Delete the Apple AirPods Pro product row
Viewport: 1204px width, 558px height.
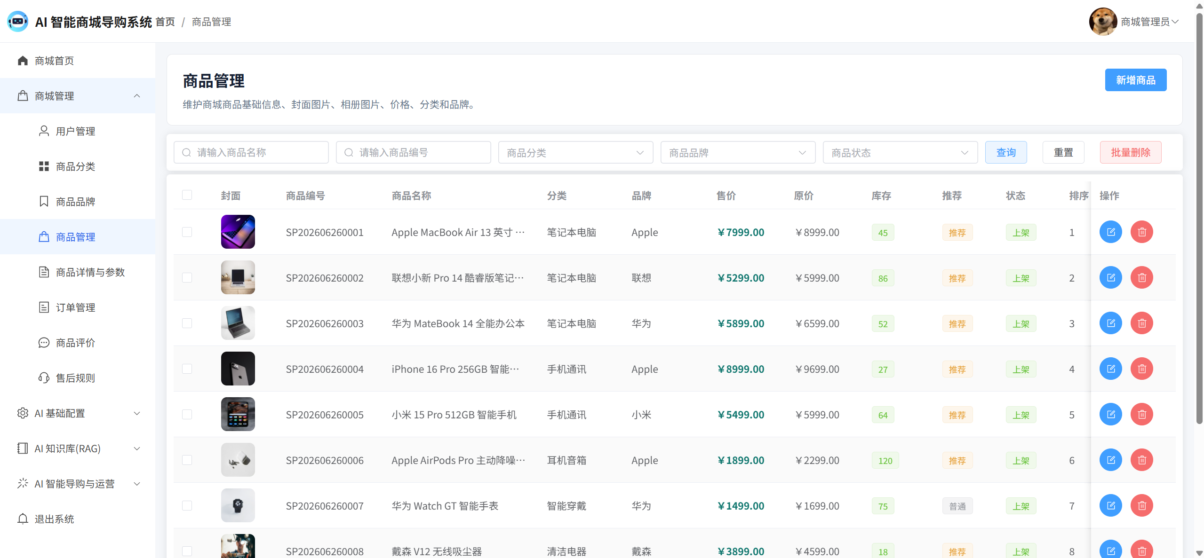[1141, 460]
